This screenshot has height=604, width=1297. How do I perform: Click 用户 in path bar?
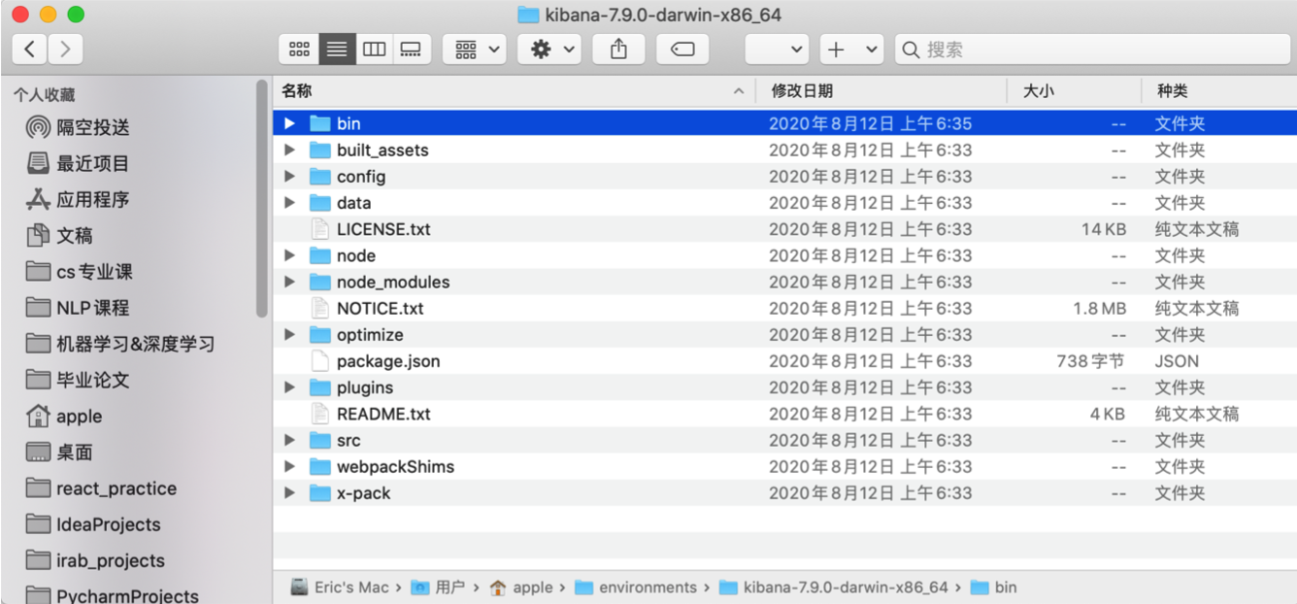[438, 587]
